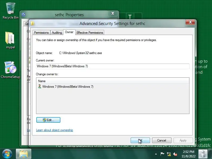Click the folder icon in Advanced Security title bar

click(32, 23)
